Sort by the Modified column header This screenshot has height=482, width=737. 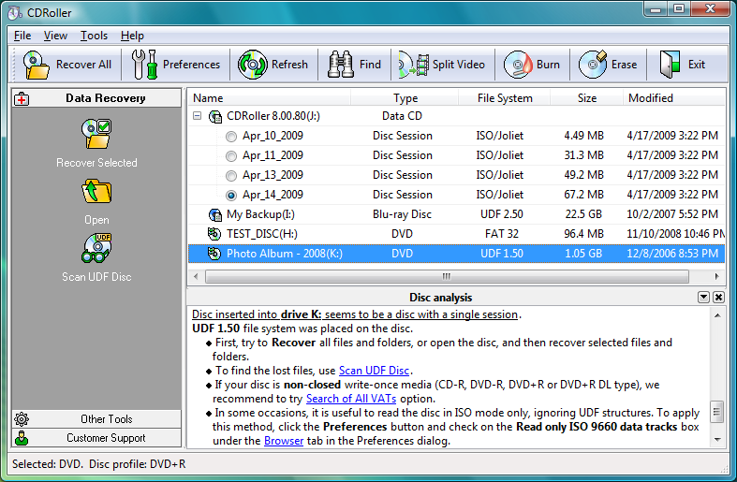tap(673, 98)
